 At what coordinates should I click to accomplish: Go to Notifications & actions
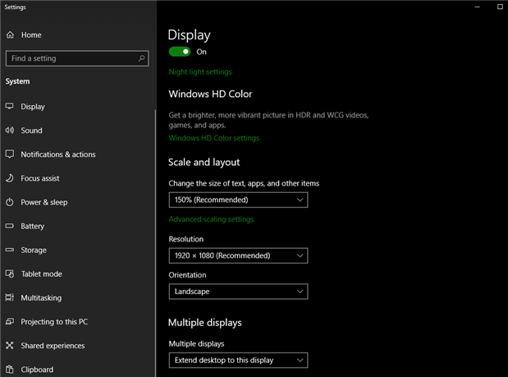click(57, 154)
